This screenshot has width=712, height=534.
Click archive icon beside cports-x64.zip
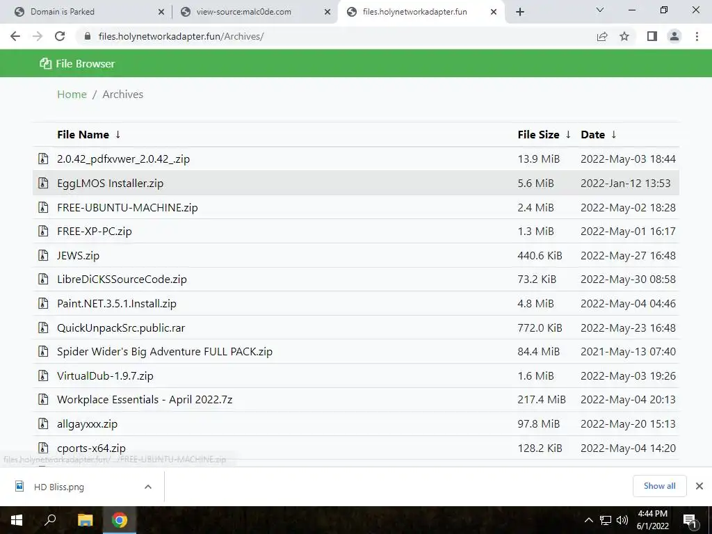point(43,448)
